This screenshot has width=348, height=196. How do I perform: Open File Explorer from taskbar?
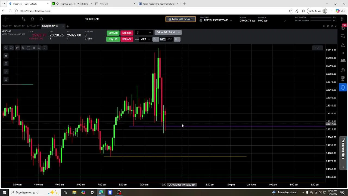74,192
